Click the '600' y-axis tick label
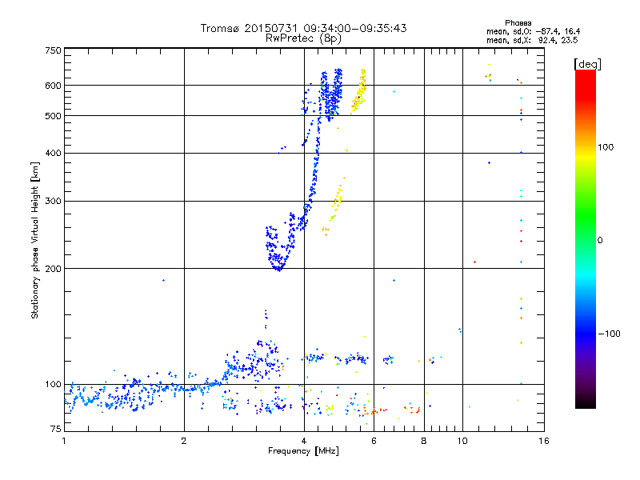The image size is (640, 480). pyautogui.click(x=53, y=86)
